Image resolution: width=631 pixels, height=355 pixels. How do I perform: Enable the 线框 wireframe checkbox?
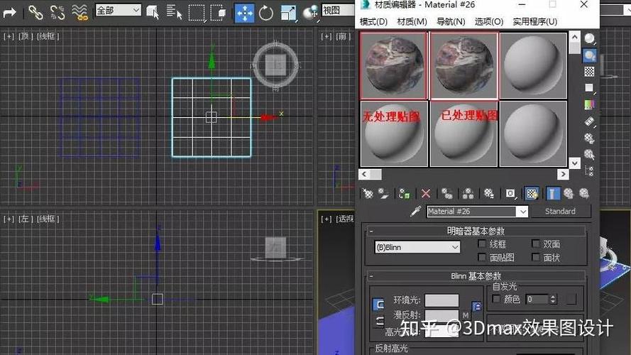pos(482,244)
